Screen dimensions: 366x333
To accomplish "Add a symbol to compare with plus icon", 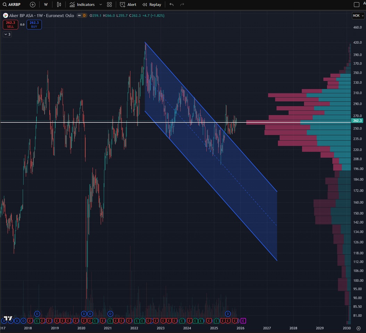I will [x=33, y=5].
